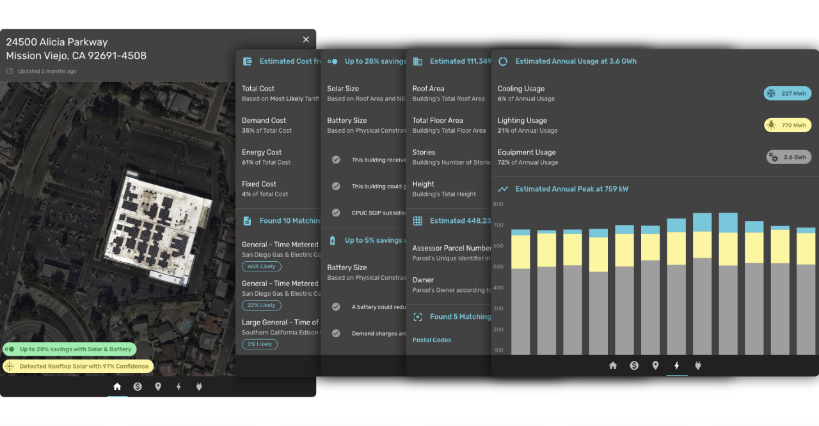The image size is (819, 426).
Task: Select the dollar cost icon below the map
Action: pos(138,386)
